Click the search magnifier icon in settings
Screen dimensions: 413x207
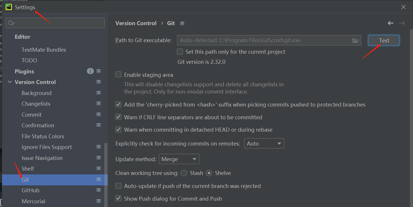pyautogui.click(x=11, y=23)
